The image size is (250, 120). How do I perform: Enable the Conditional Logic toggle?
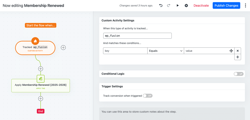click(x=238, y=74)
